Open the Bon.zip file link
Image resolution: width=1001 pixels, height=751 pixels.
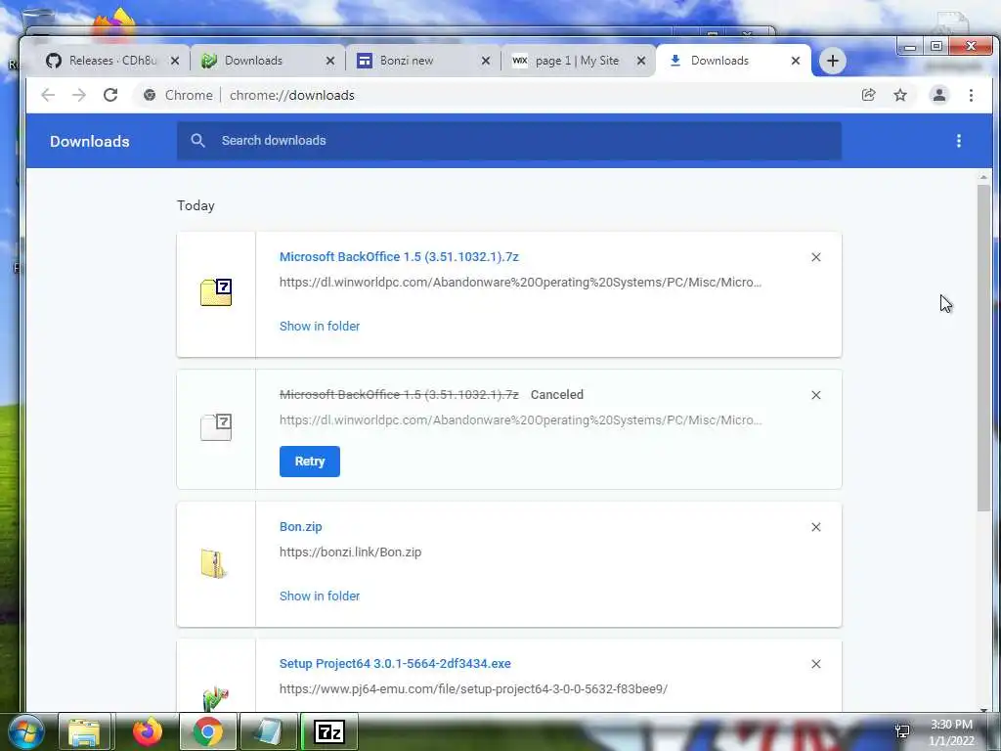click(x=301, y=527)
